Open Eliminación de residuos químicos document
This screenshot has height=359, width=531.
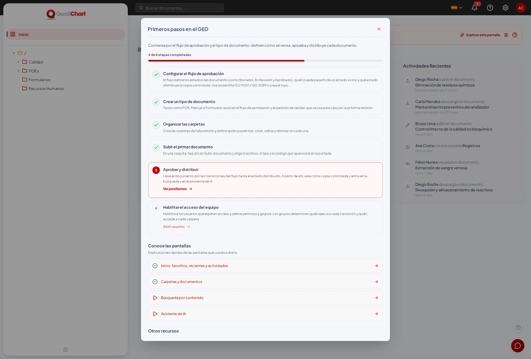point(445,85)
